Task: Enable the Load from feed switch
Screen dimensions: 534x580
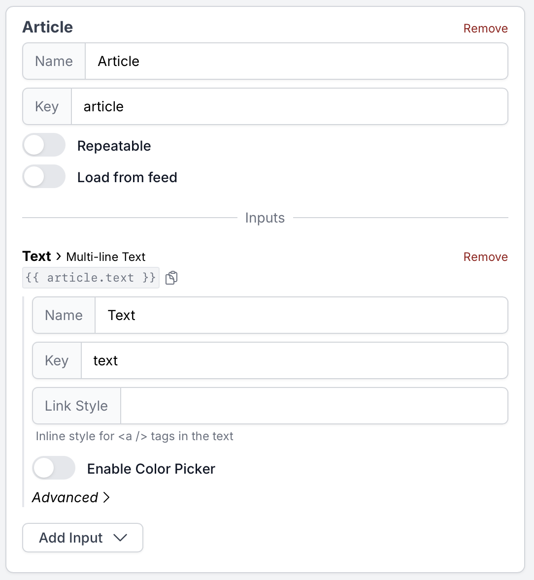Action: coord(44,177)
